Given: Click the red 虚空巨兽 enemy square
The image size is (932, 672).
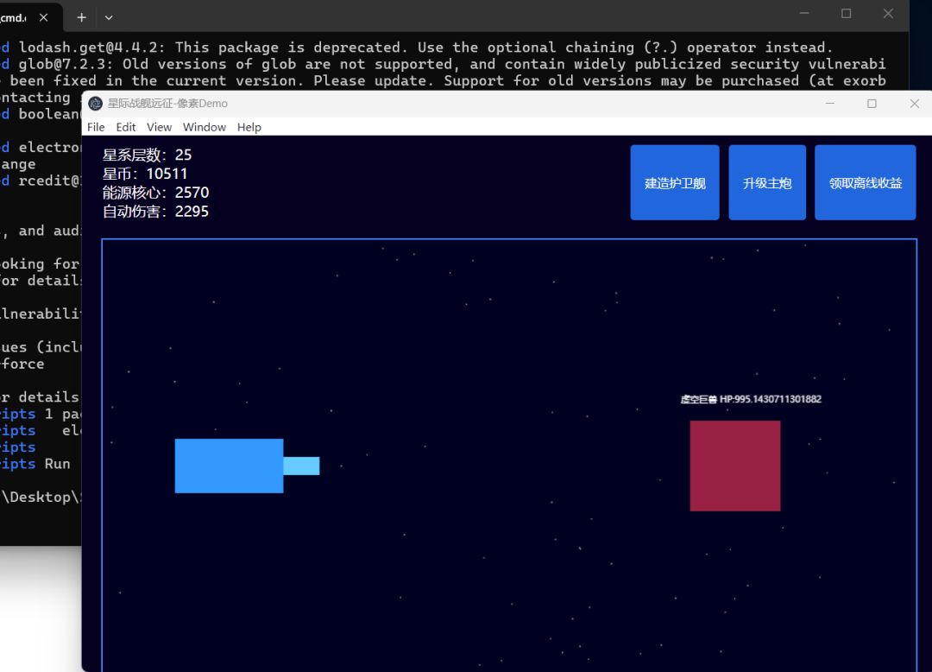Looking at the screenshot, I should (735, 466).
